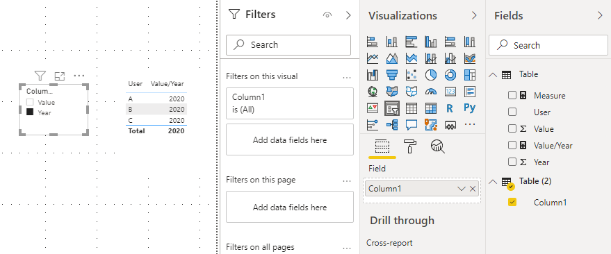Switch to the Format paint roller tab
The width and height of the screenshot is (611, 254).
coord(410,146)
